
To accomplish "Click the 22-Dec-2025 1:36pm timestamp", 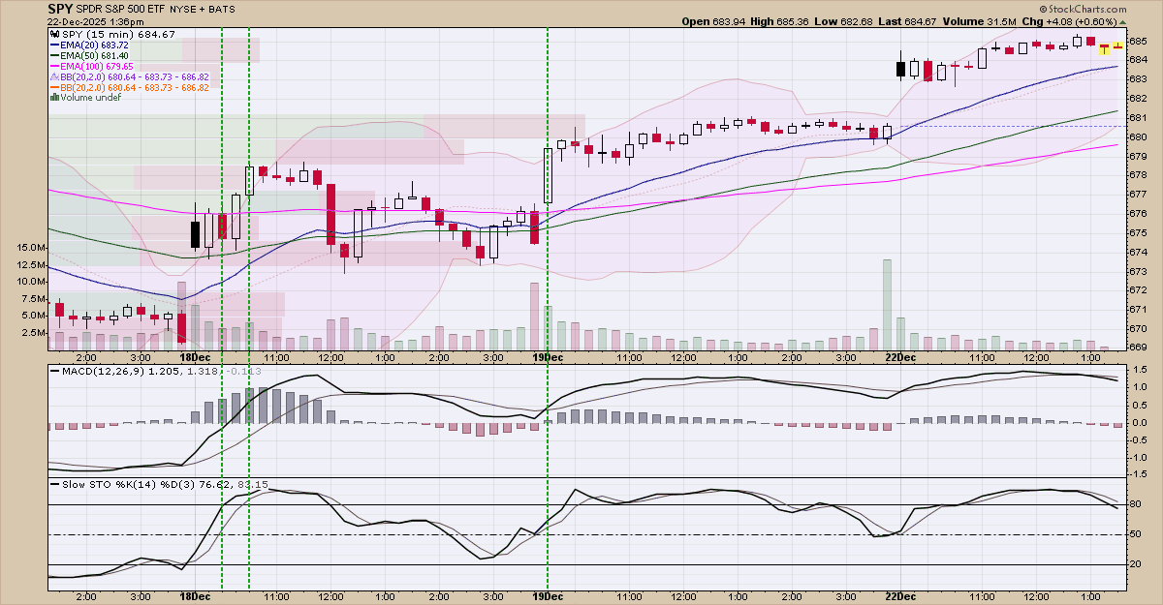I will 96,21.
